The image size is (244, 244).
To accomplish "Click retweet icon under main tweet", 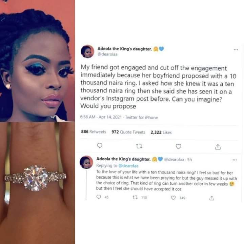I will (x=139, y=146).
